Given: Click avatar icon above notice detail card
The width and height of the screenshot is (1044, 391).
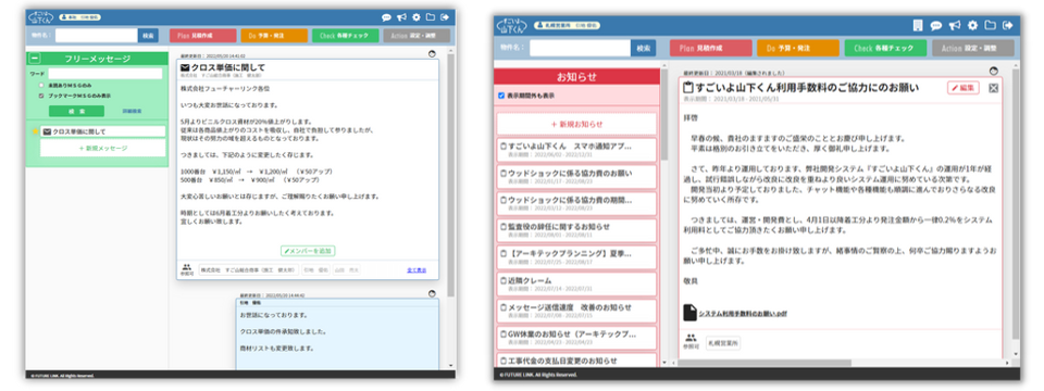Looking at the screenshot, I should 993,71.
